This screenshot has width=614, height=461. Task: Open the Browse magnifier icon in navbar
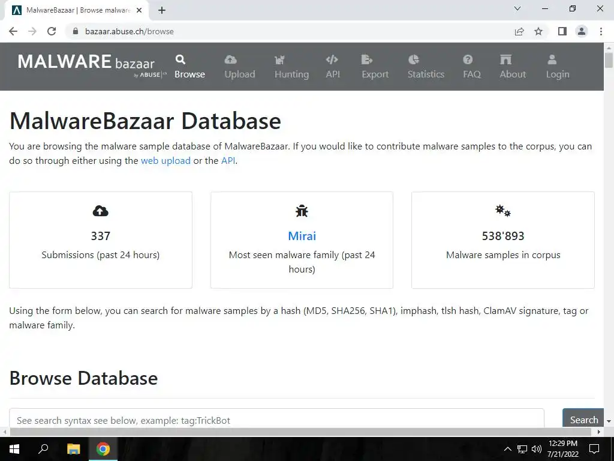pos(180,59)
